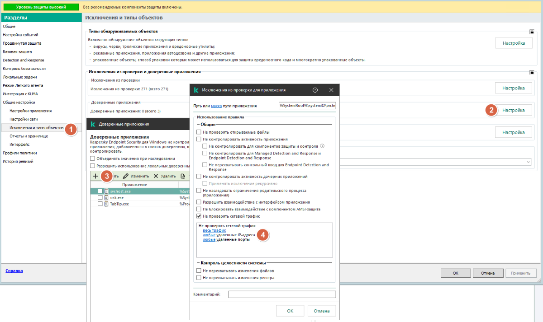The height and width of the screenshot is (322, 543).
Task: Collapse the Общие group in exclusions dialog
Action: pos(199,124)
